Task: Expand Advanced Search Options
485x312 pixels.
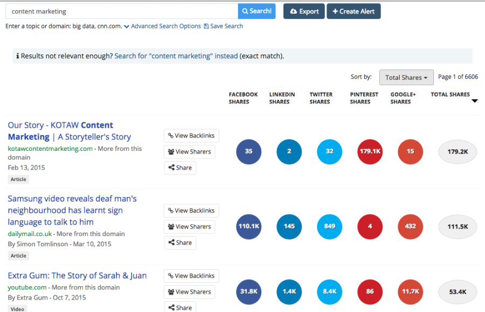Action: click(162, 26)
